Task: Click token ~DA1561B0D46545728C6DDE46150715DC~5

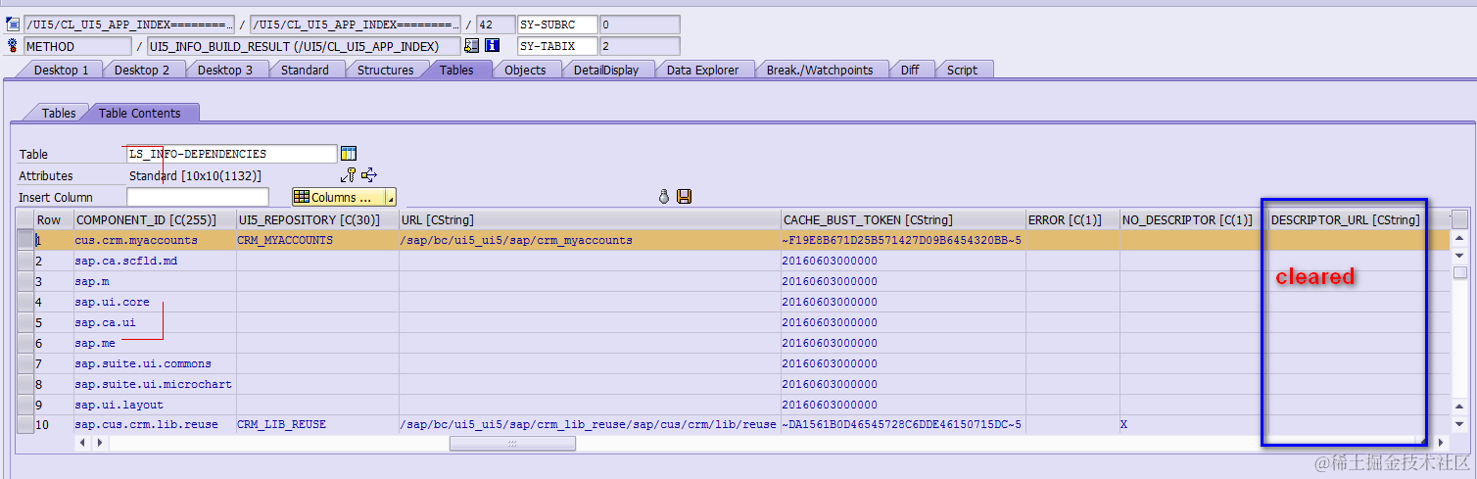Action: click(x=901, y=424)
